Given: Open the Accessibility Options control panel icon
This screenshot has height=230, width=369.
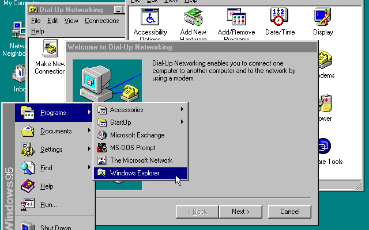Looking at the screenshot, I should coord(150,18).
